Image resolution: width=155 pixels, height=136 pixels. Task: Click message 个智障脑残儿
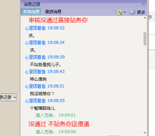[42, 108]
